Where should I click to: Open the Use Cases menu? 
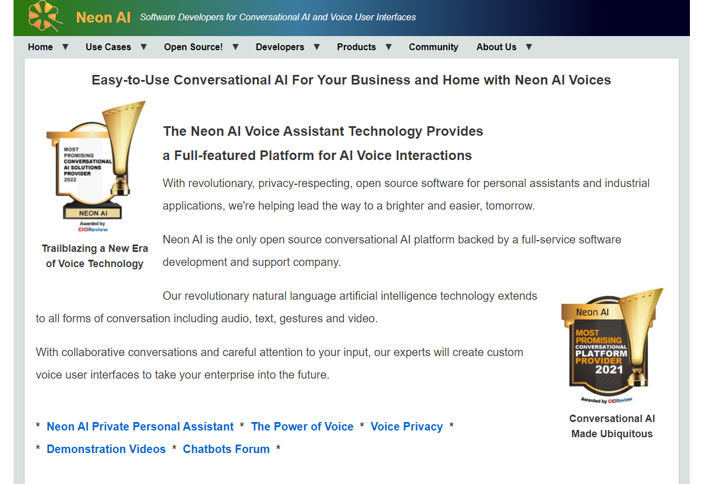click(108, 47)
